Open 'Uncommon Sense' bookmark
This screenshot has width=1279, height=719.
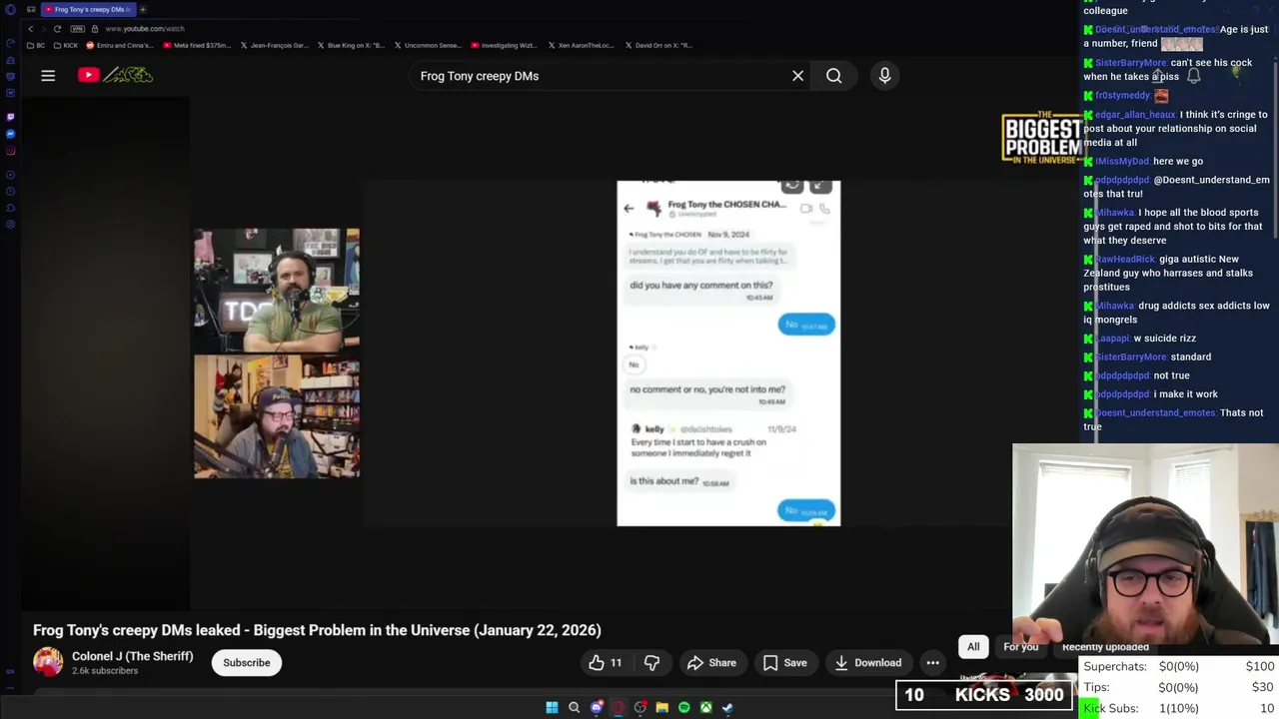[428, 45]
